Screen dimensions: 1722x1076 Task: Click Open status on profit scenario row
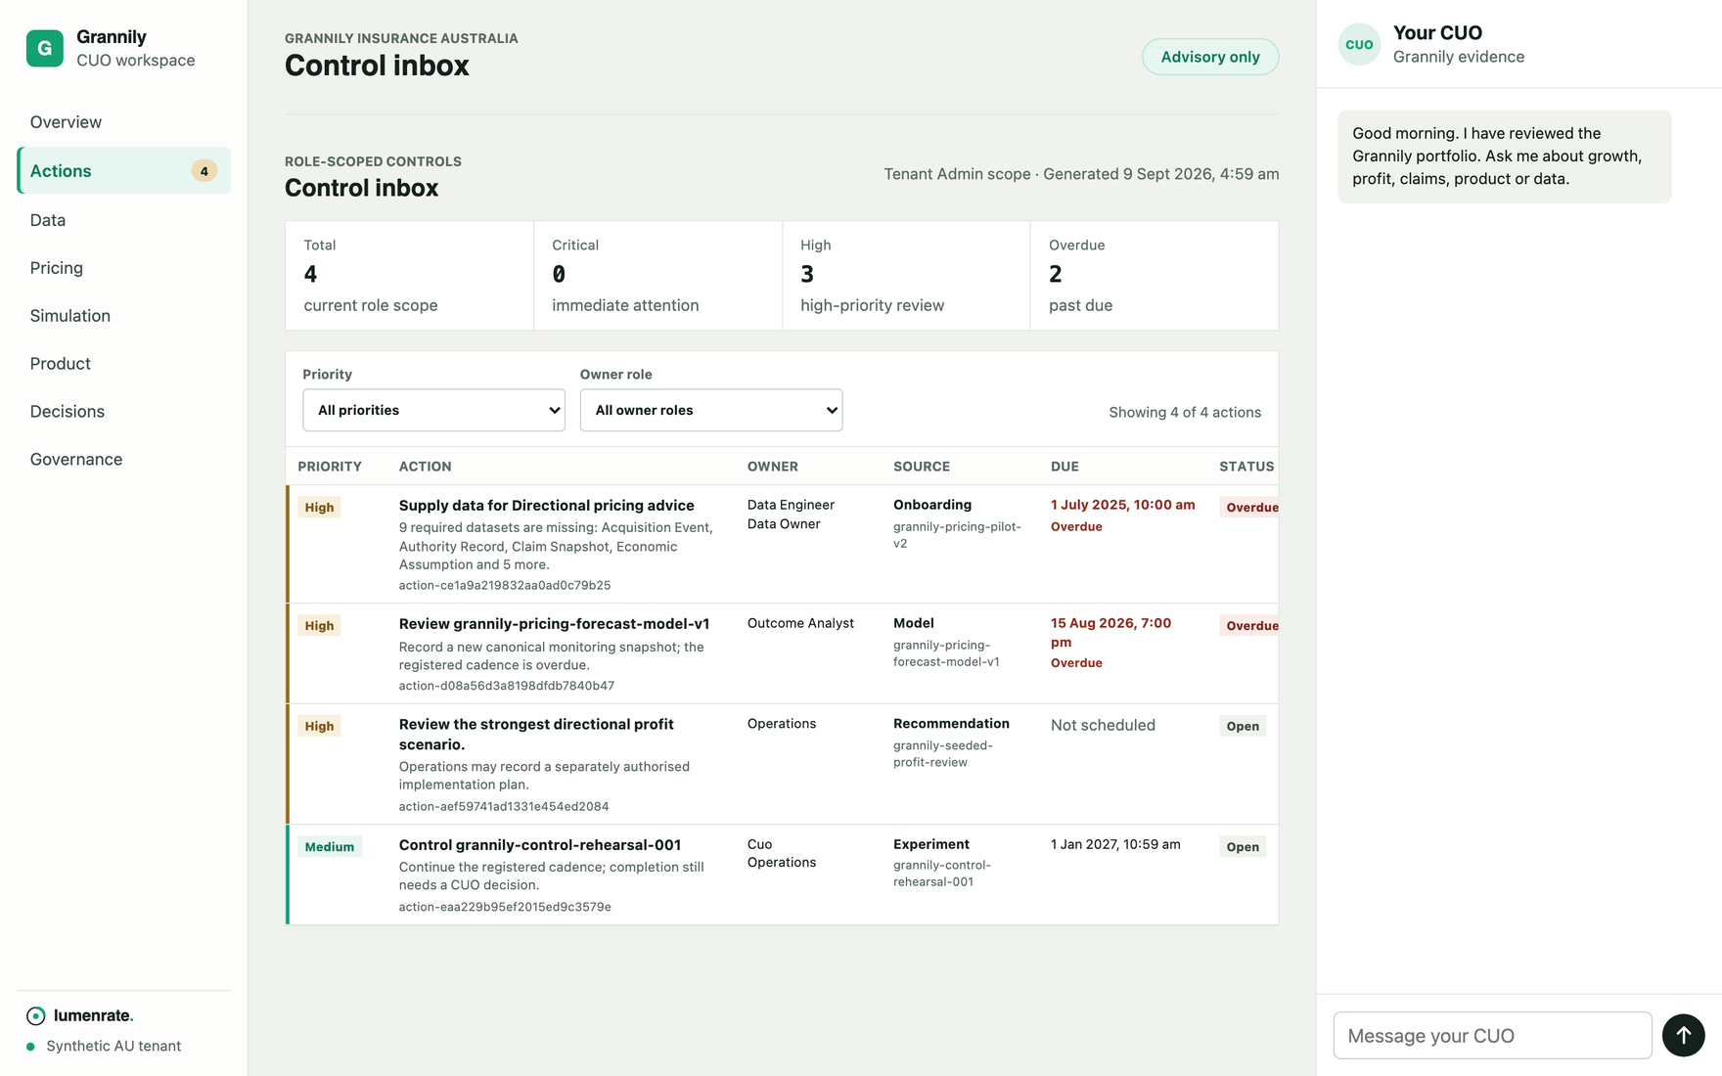1243,727
